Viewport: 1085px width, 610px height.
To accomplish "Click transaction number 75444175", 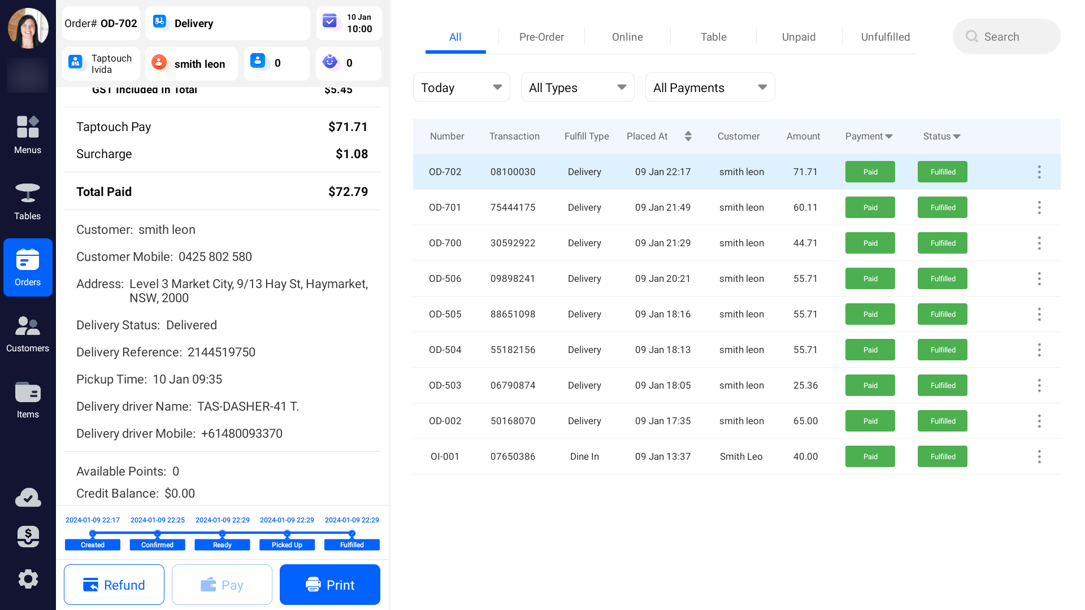I will pos(513,207).
